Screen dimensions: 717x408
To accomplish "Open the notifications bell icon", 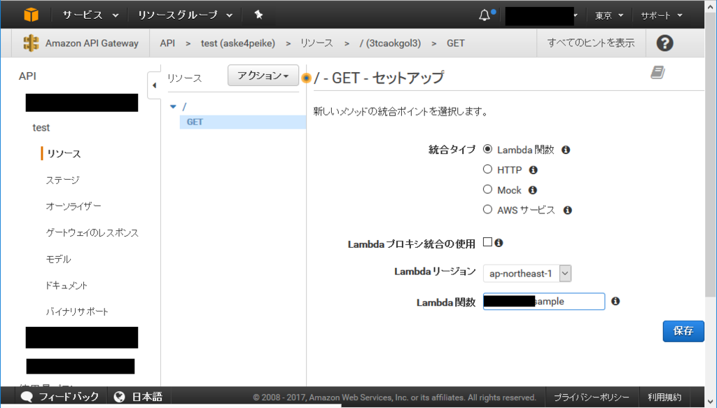I will click(485, 15).
